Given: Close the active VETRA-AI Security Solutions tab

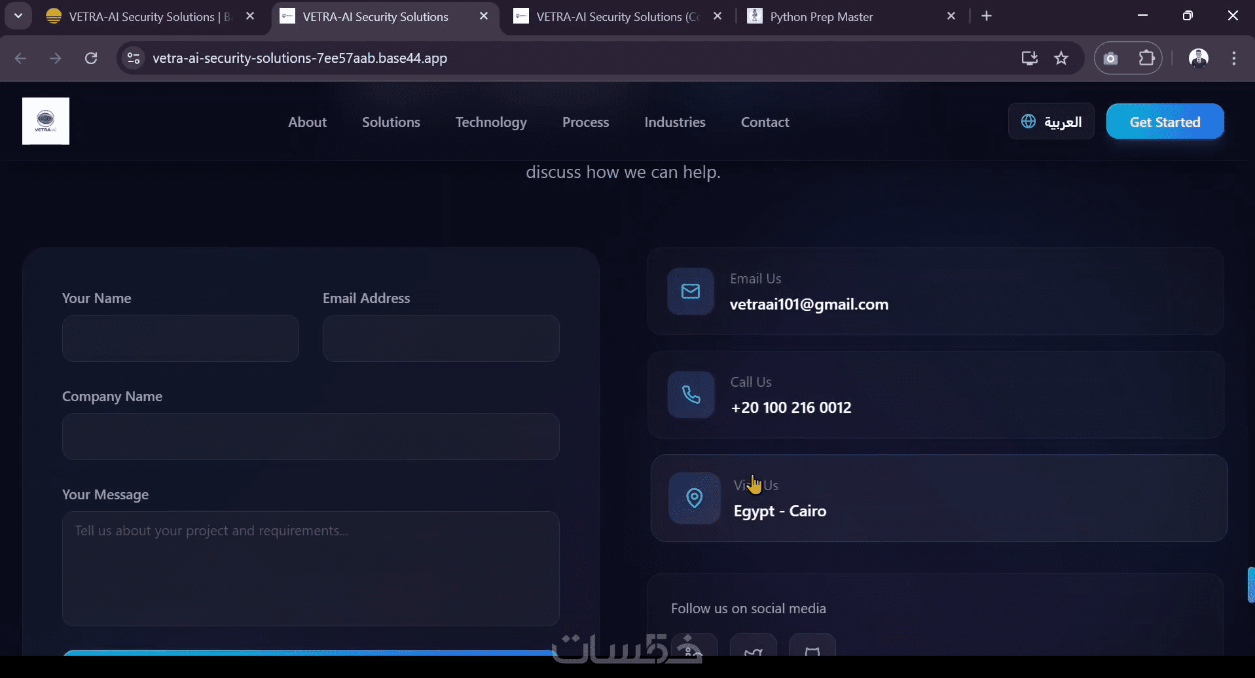Looking at the screenshot, I should coord(484,16).
